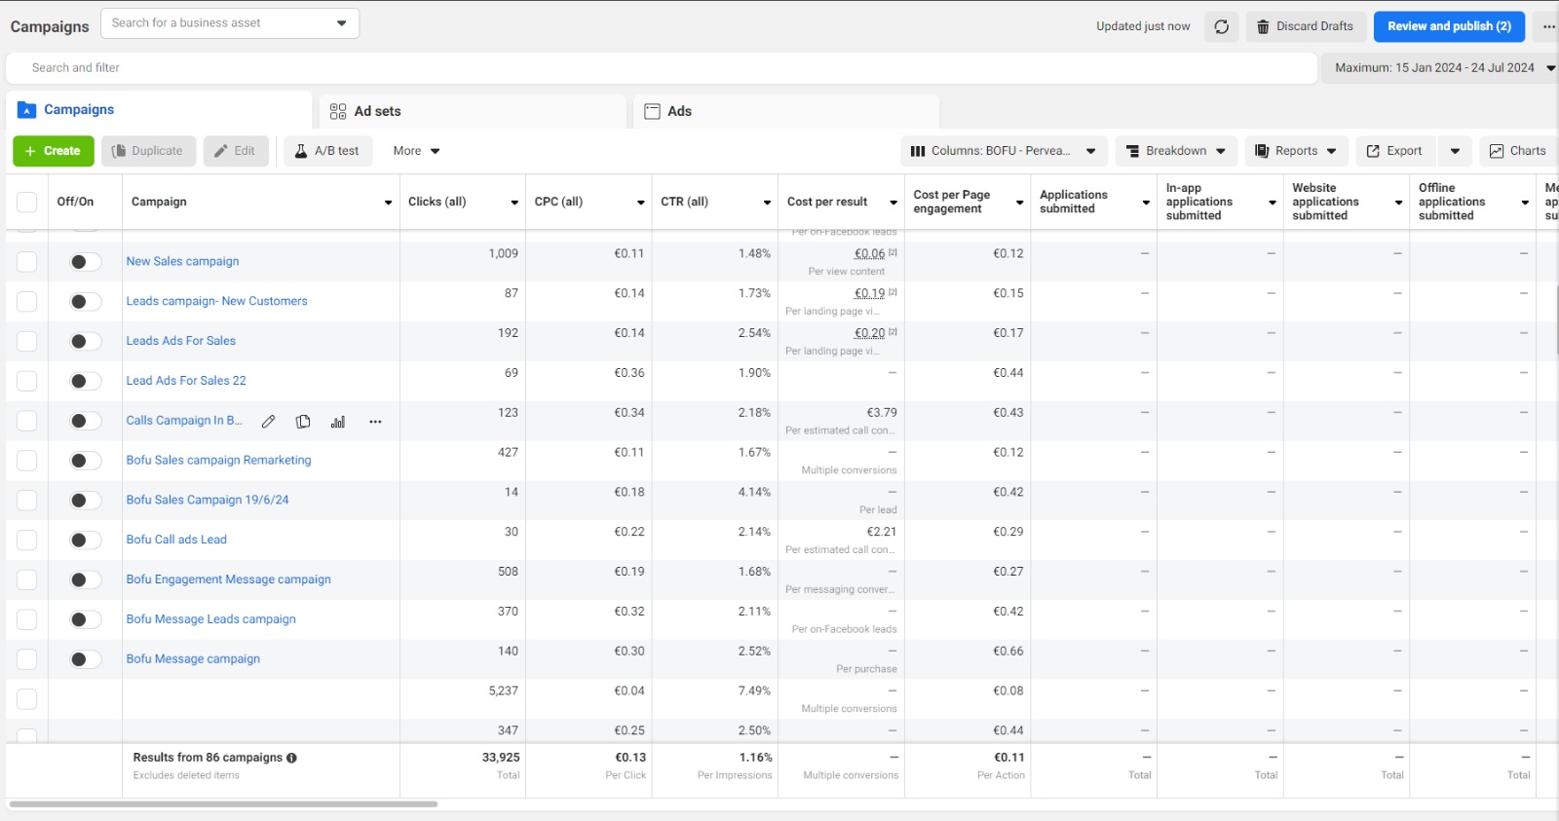The height and width of the screenshot is (821, 1559).
Task: Open the Clicks (all) column dropdown arrow
Action: coord(514,203)
